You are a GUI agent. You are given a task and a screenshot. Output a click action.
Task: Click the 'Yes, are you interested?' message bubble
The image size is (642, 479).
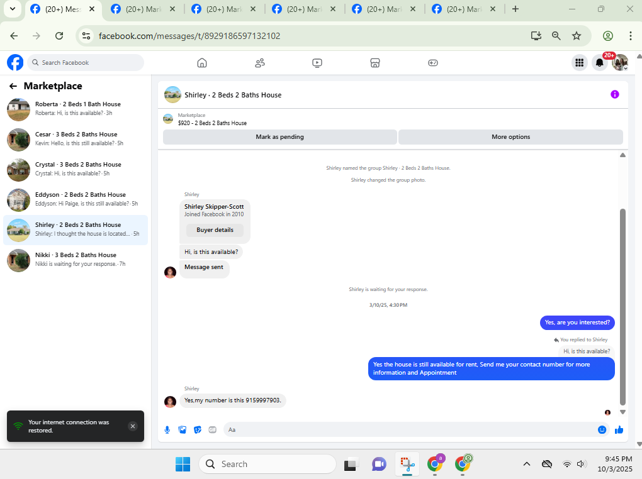pos(577,322)
